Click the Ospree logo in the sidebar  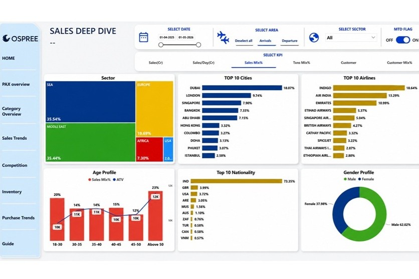pyautogui.click(x=21, y=39)
